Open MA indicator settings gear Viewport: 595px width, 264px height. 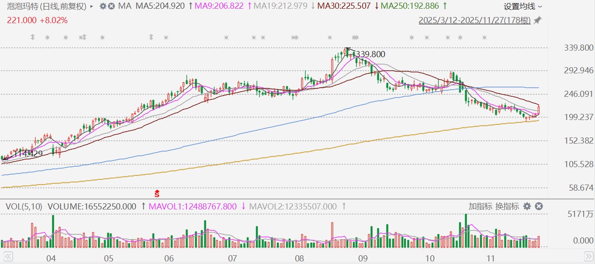pos(103,7)
